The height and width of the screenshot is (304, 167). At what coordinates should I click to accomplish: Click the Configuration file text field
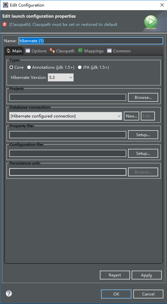[x=68, y=153]
